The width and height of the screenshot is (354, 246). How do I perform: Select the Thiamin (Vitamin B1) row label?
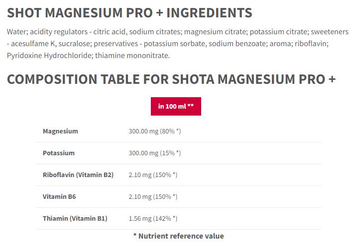[75, 219]
